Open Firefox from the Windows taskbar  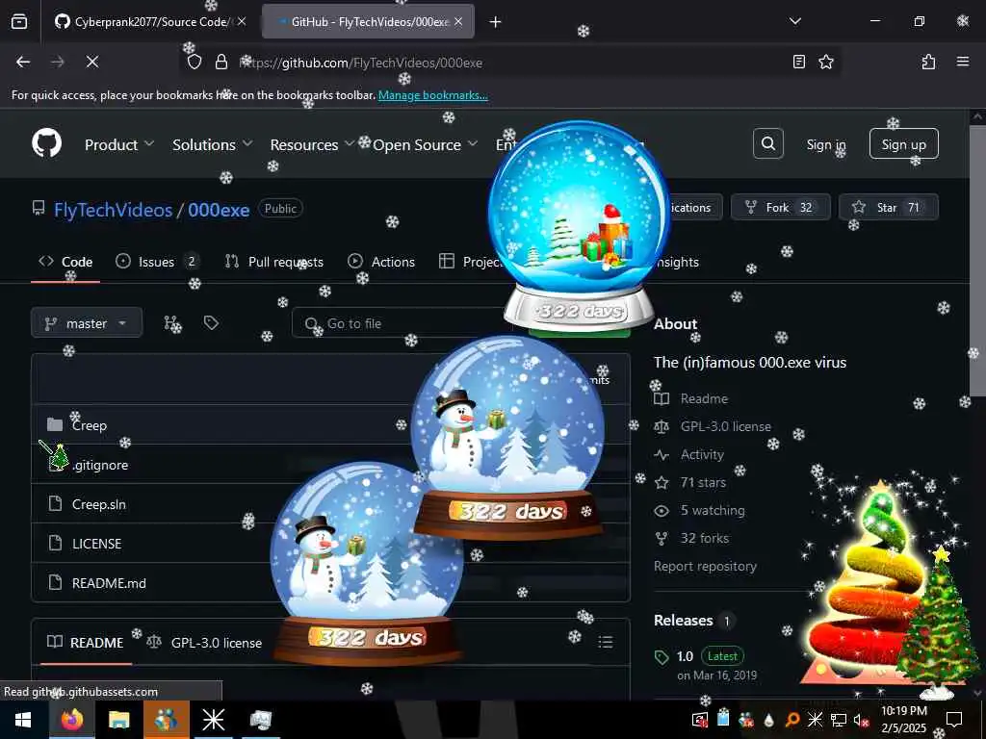click(72, 720)
